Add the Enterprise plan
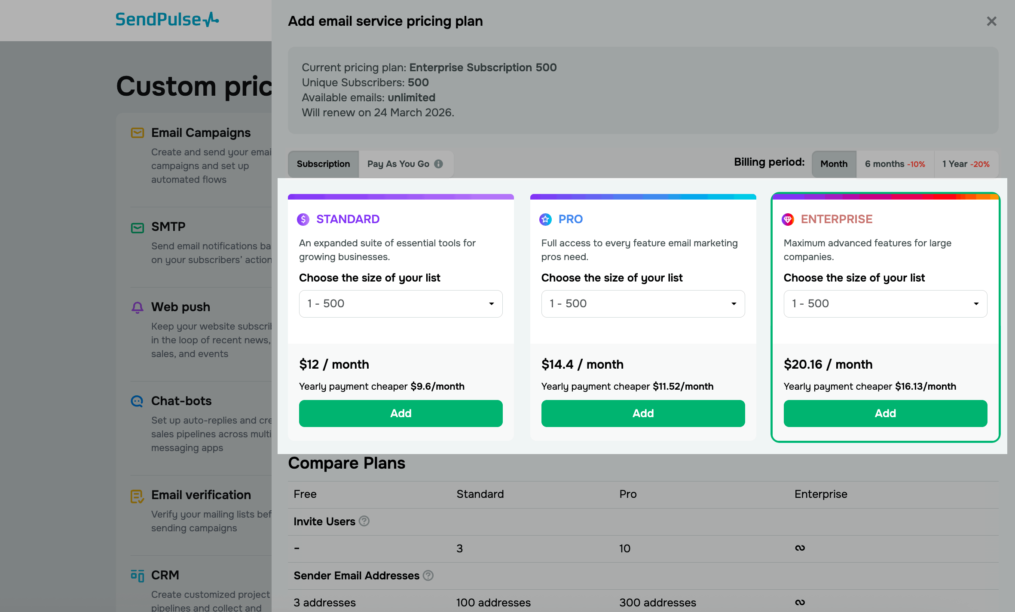The image size is (1015, 612). (x=885, y=413)
